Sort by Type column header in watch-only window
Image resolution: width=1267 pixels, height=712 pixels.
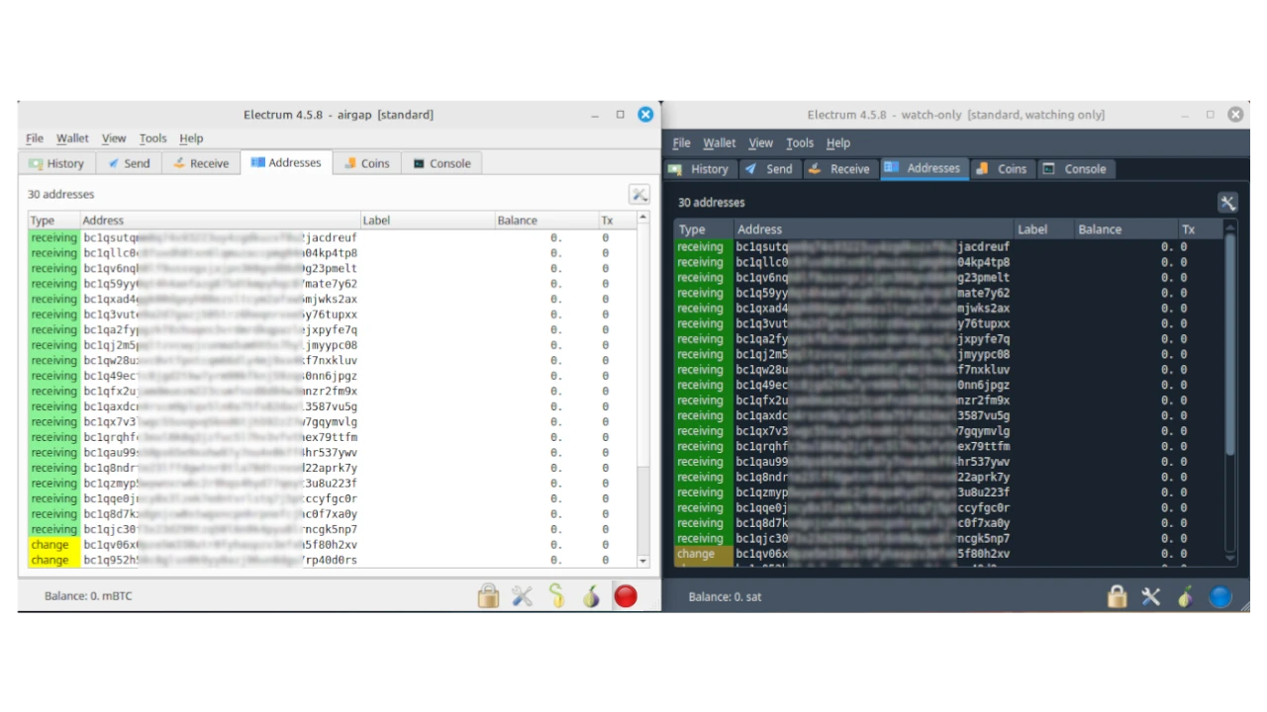[692, 229]
